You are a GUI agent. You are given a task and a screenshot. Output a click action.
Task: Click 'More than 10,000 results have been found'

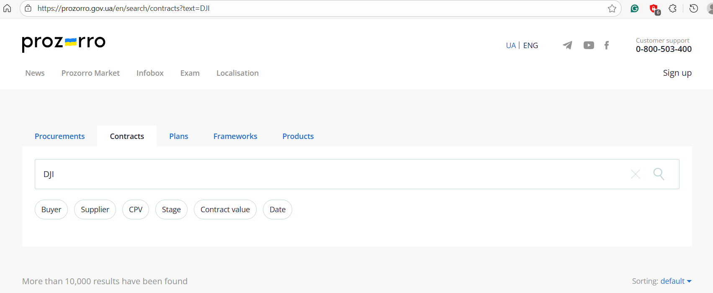[x=105, y=281]
